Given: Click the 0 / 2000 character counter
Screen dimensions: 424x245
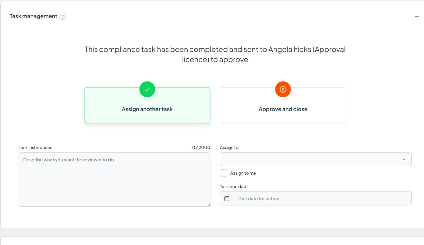Looking at the screenshot, I should tap(201, 148).
